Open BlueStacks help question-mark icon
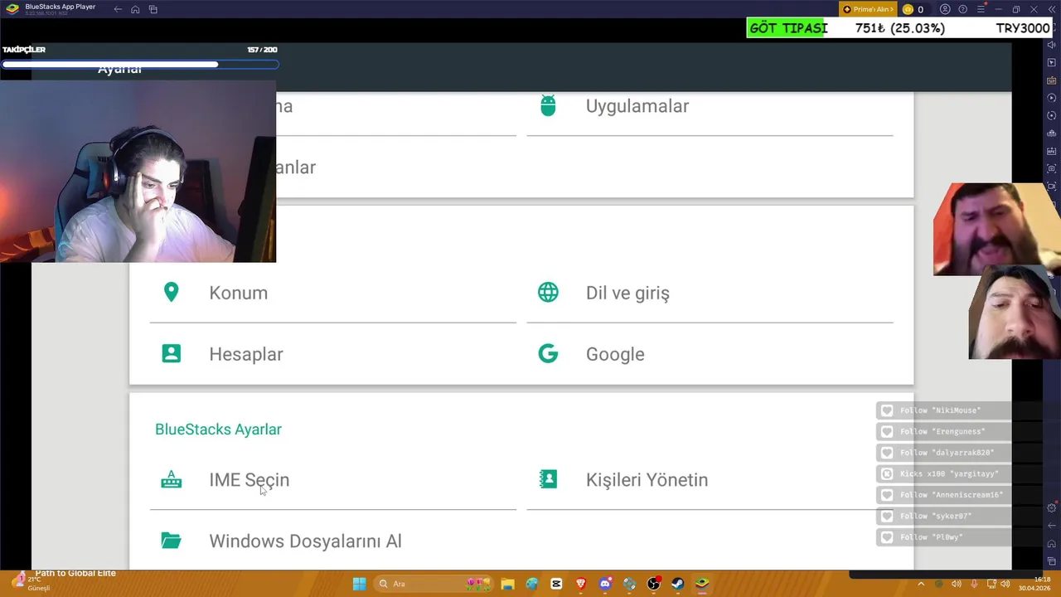 (x=962, y=9)
